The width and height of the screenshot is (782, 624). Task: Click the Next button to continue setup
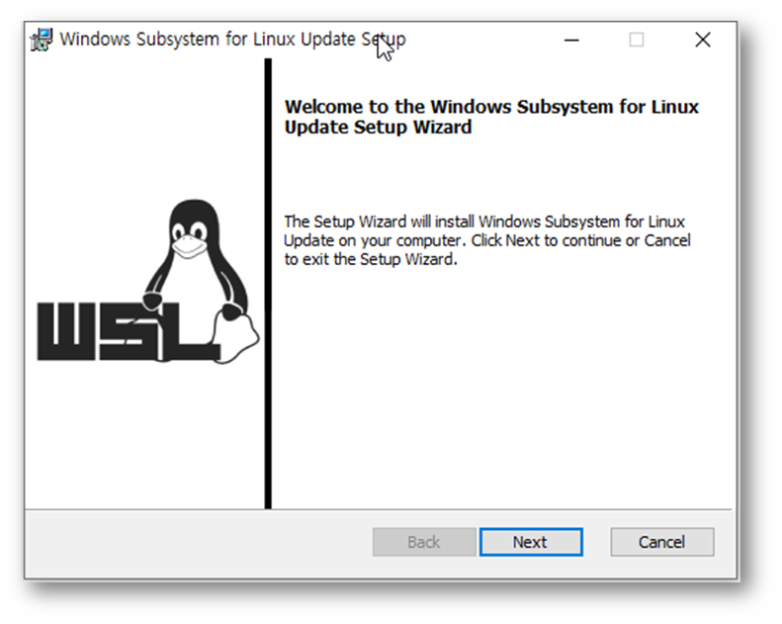(x=531, y=542)
